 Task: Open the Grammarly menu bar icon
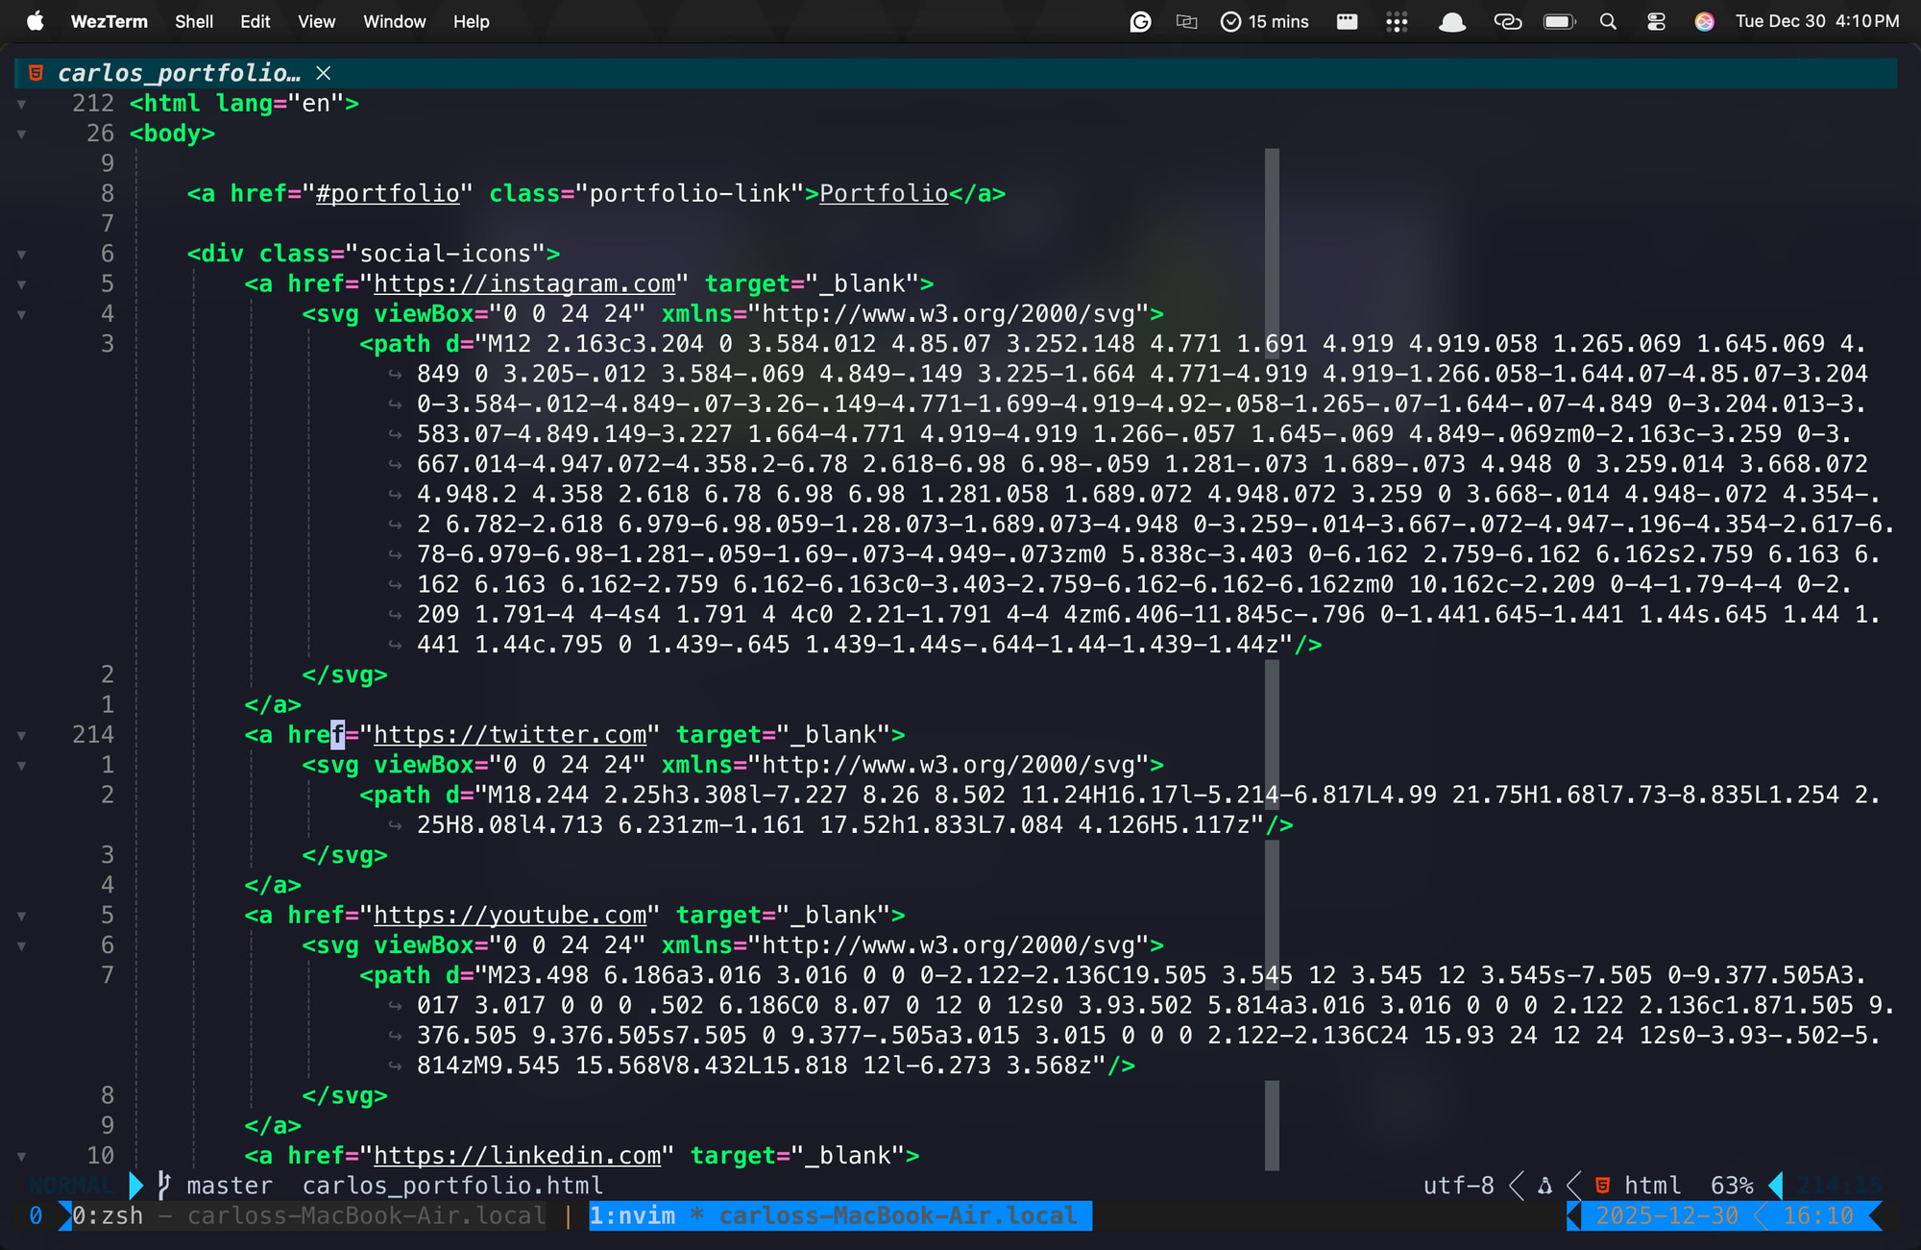click(x=1140, y=21)
